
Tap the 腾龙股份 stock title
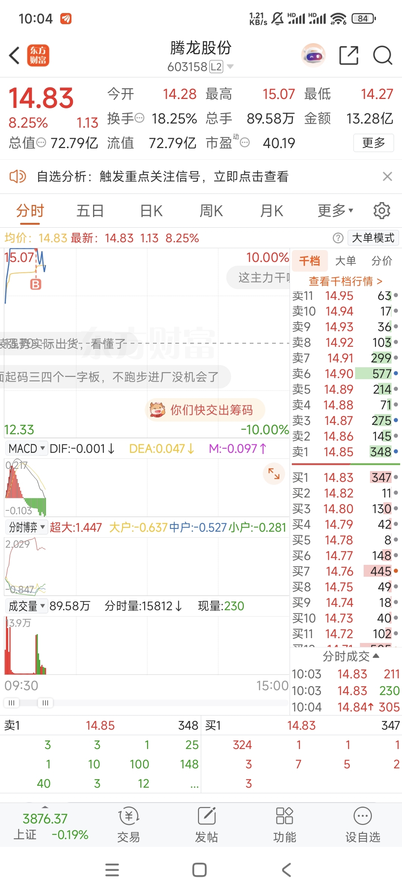click(x=201, y=48)
